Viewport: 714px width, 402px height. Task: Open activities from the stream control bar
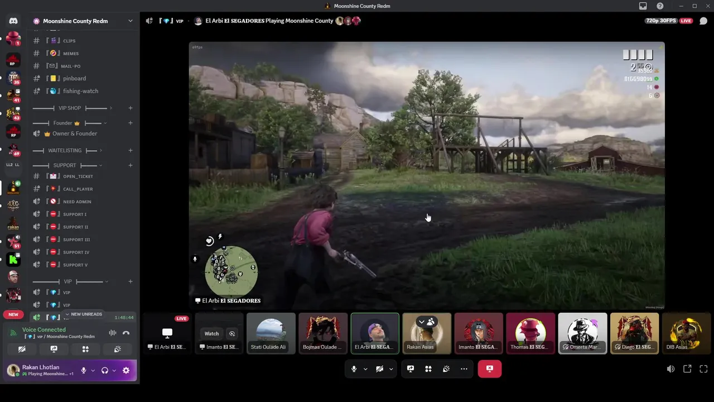428,369
